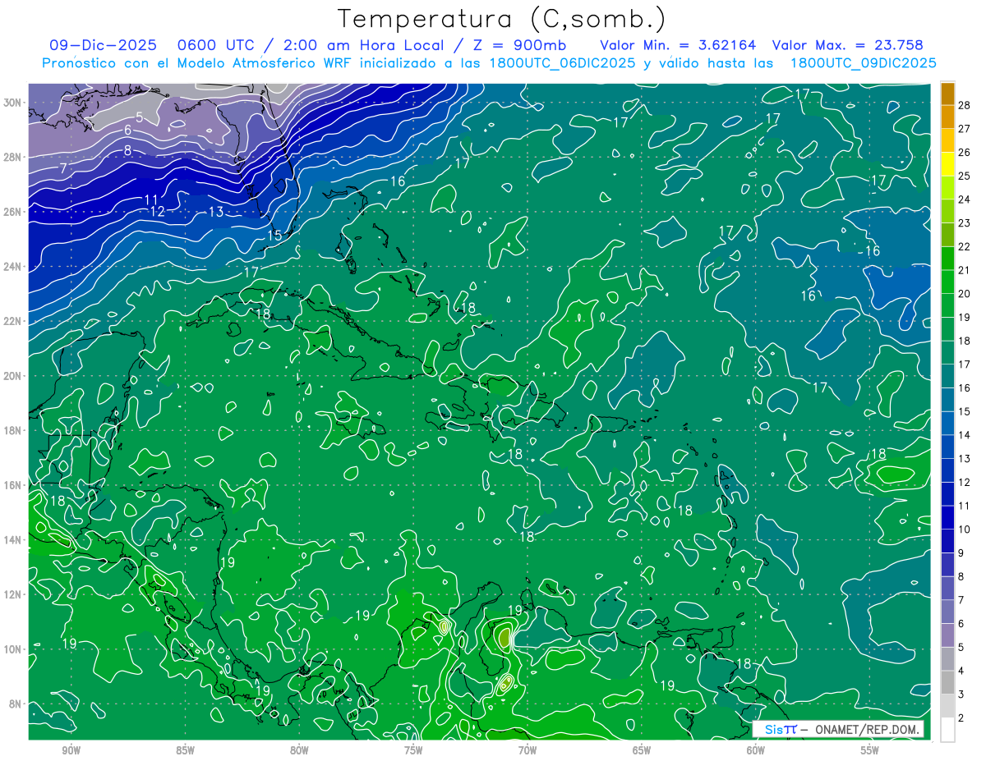Screen dimensions: 986x761
Task: Click the 'Z = 900mb' level text
Action: click(522, 45)
